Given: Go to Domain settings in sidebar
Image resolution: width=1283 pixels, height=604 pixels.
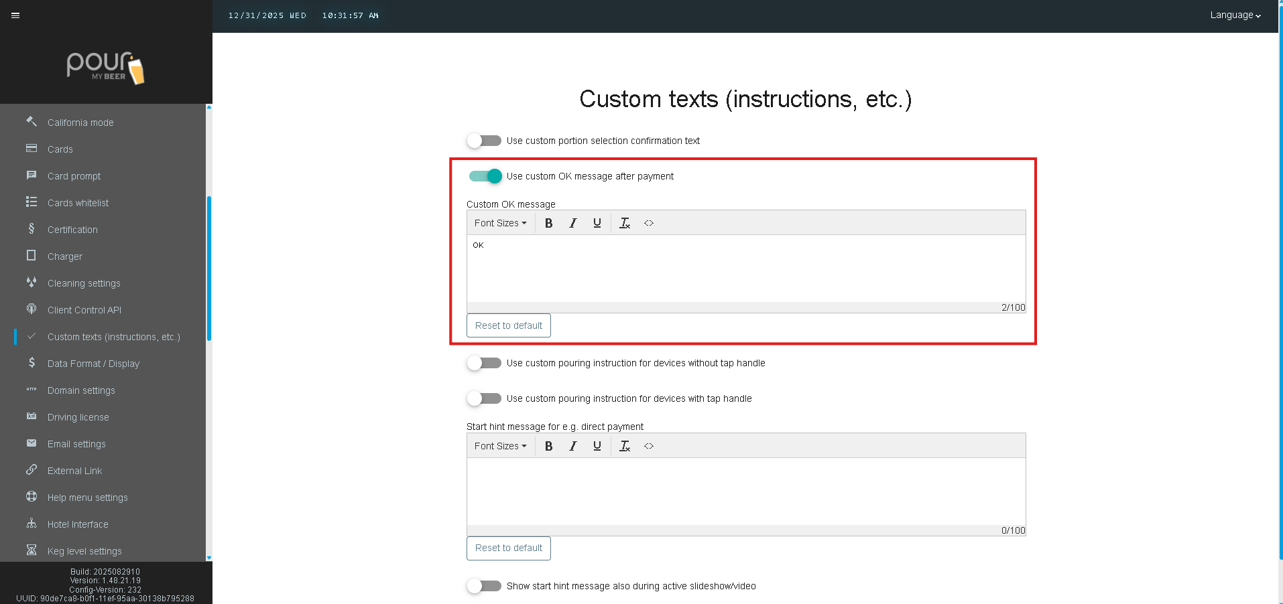Looking at the screenshot, I should pyautogui.click(x=81, y=390).
